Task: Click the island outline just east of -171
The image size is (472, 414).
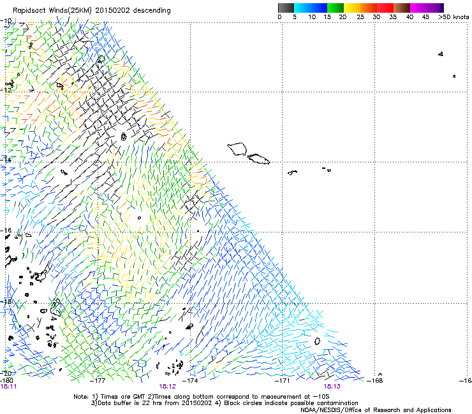Action: click(292, 172)
